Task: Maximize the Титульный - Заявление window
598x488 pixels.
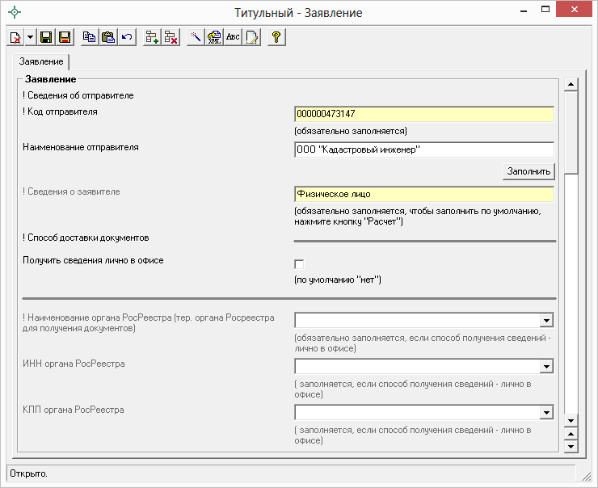Action: [545, 9]
